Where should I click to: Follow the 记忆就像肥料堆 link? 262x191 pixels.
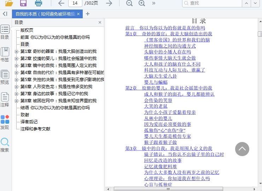pyautogui.click(x=161, y=167)
